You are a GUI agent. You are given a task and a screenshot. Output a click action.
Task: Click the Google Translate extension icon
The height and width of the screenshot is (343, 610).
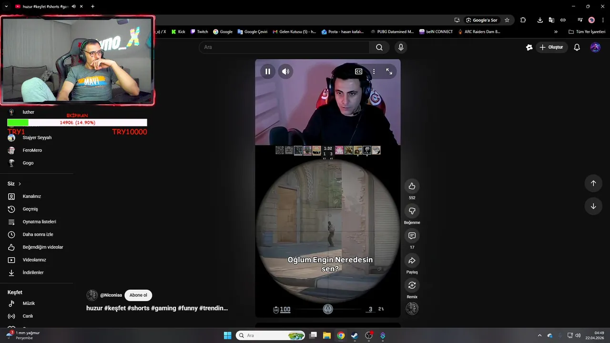[x=551, y=20]
